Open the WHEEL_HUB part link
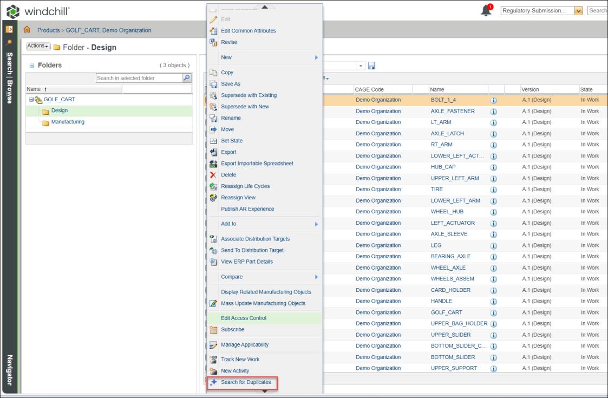608x398 pixels. [447, 212]
